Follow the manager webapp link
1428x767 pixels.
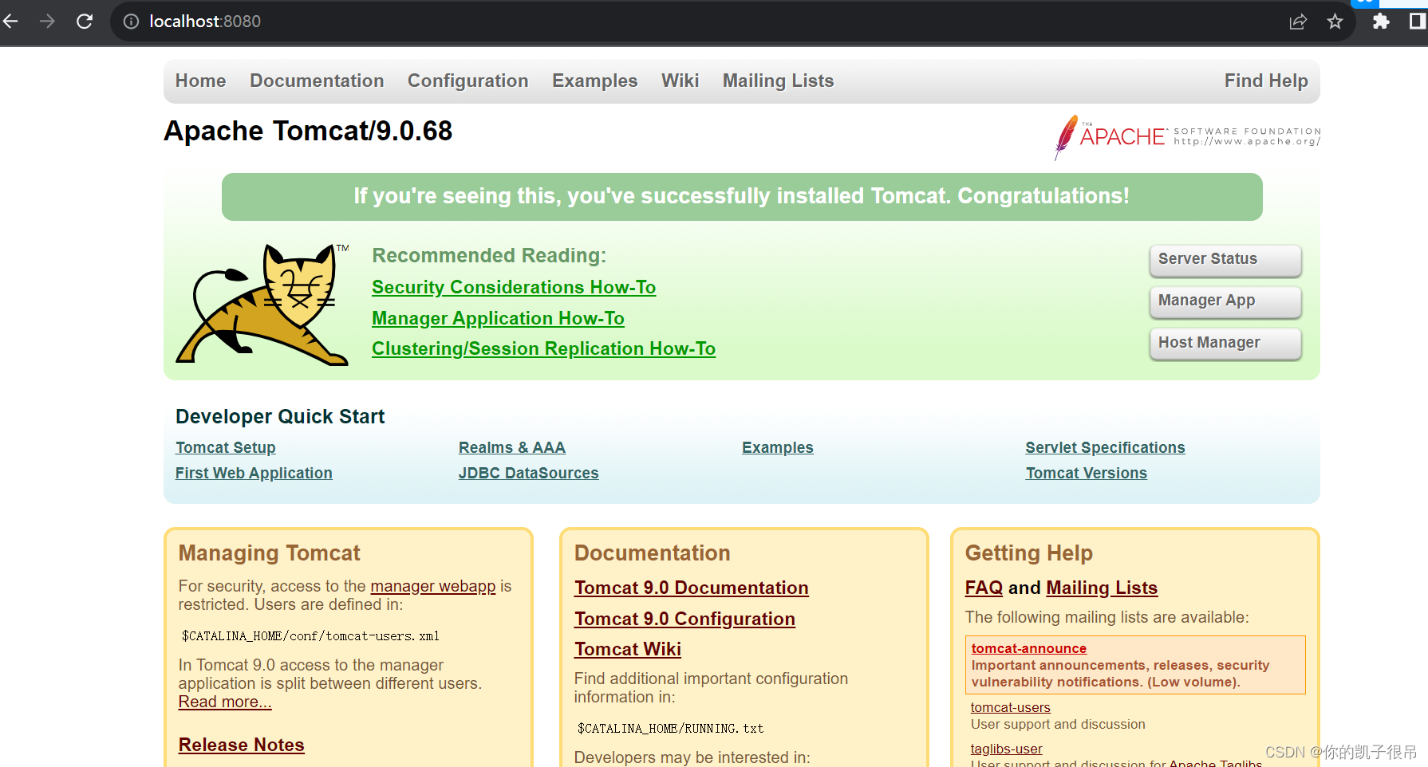pyautogui.click(x=433, y=586)
